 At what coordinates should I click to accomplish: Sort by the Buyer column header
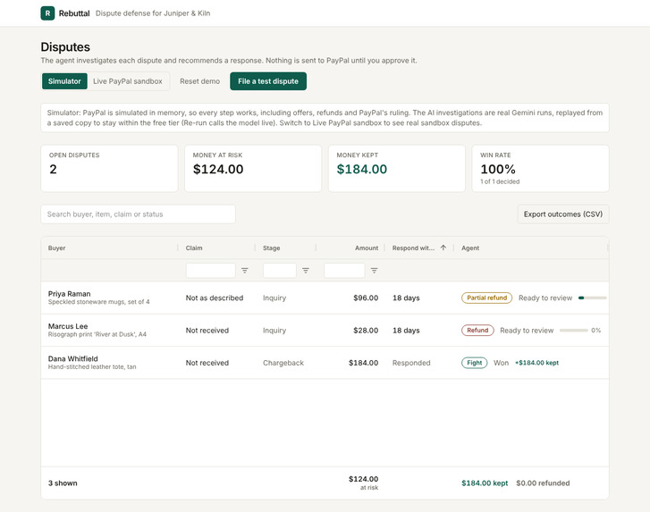[57, 248]
